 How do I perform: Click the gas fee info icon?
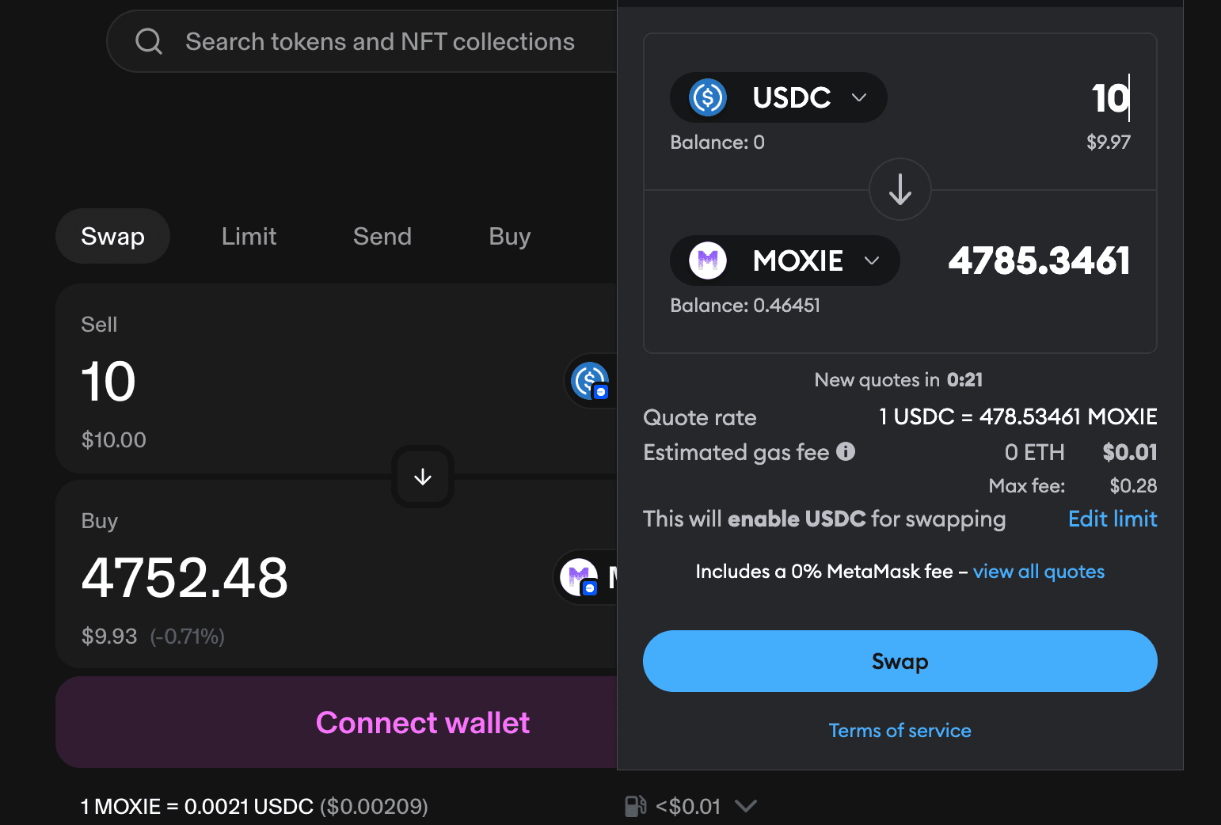[x=846, y=451]
